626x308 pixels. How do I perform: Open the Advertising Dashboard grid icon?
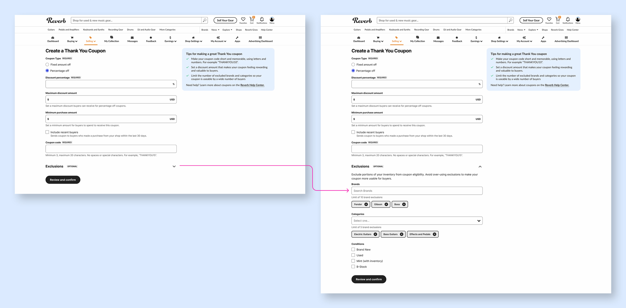pyautogui.click(x=260, y=37)
